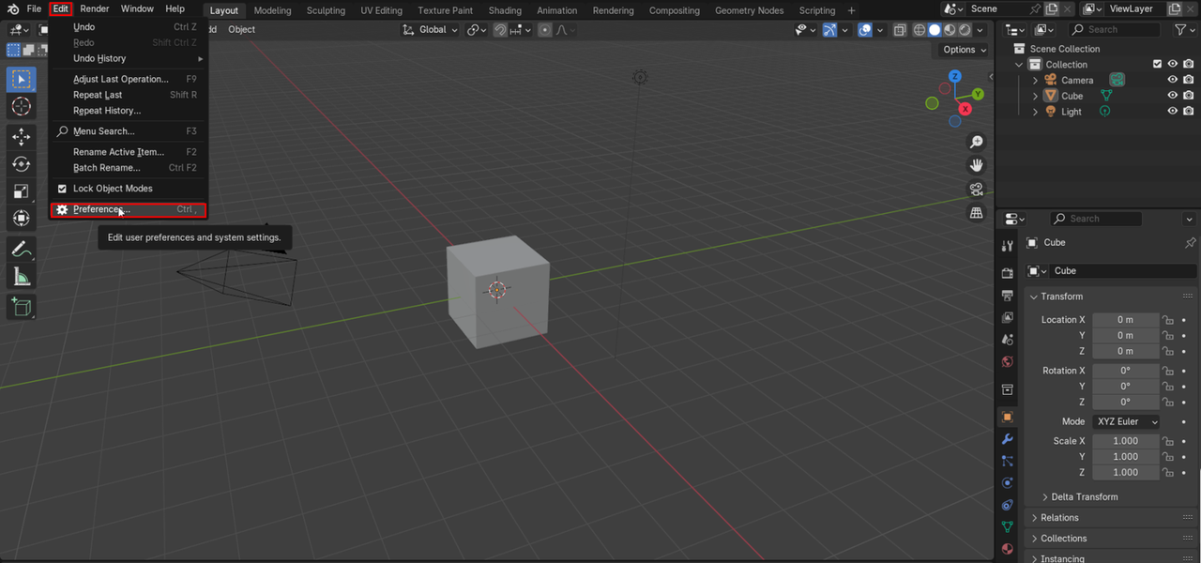Switch to the Sculpting workspace tab
The height and width of the screenshot is (563, 1201).
(326, 10)
